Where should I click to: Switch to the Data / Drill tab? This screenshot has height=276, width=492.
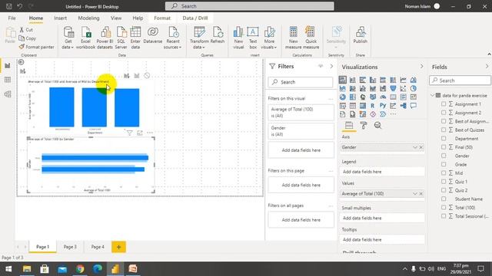pyautogui.click(x=195, y=18)
